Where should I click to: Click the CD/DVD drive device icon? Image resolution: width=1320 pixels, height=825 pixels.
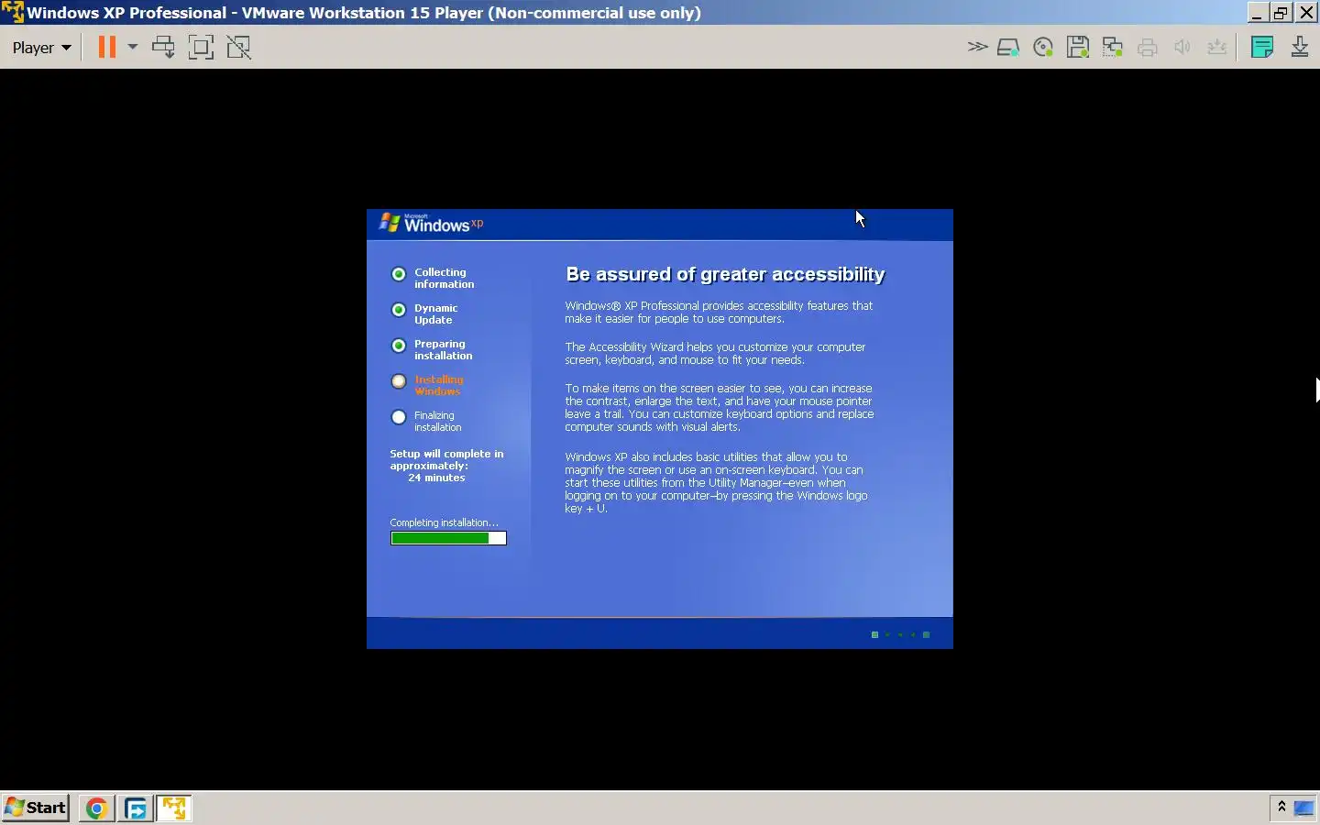click(1043, 48)
